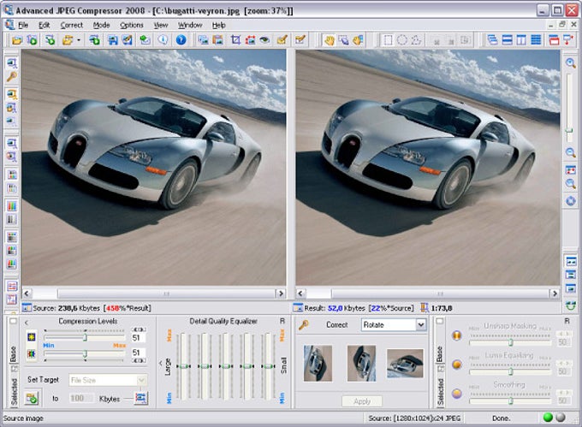
Task: Choose the ellipse selection shape tool
Action: 401,40
